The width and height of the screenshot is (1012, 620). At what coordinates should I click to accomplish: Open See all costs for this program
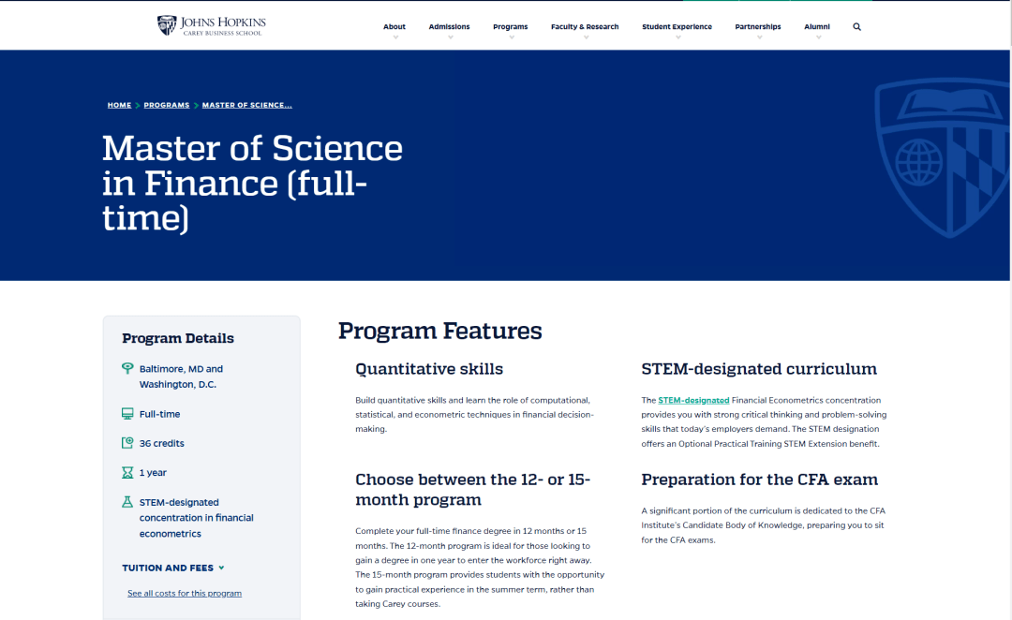click(x=185, y=593)
